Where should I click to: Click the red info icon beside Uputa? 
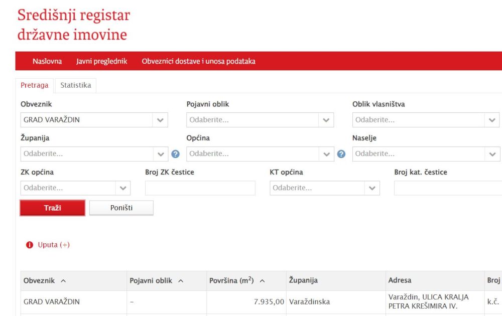click(30, 245)
